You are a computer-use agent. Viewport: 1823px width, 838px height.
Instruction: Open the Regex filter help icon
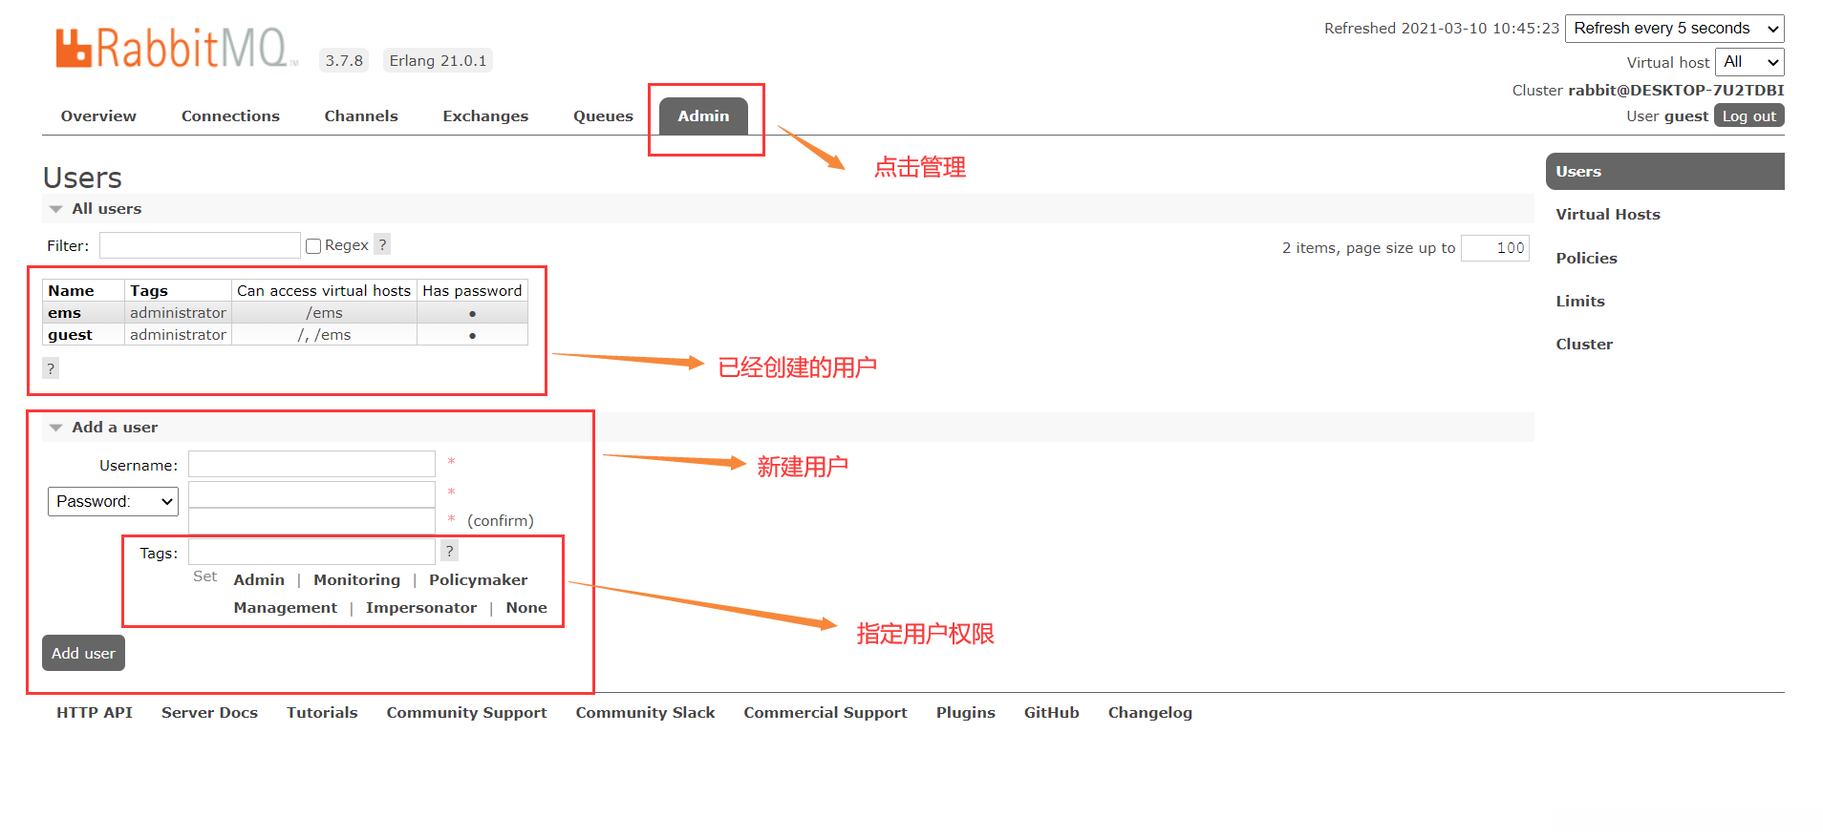point(382,244)
